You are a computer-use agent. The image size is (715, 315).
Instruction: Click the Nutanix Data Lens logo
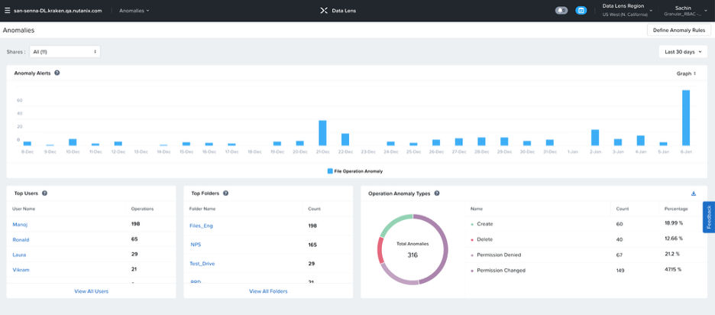click(325, 11)
